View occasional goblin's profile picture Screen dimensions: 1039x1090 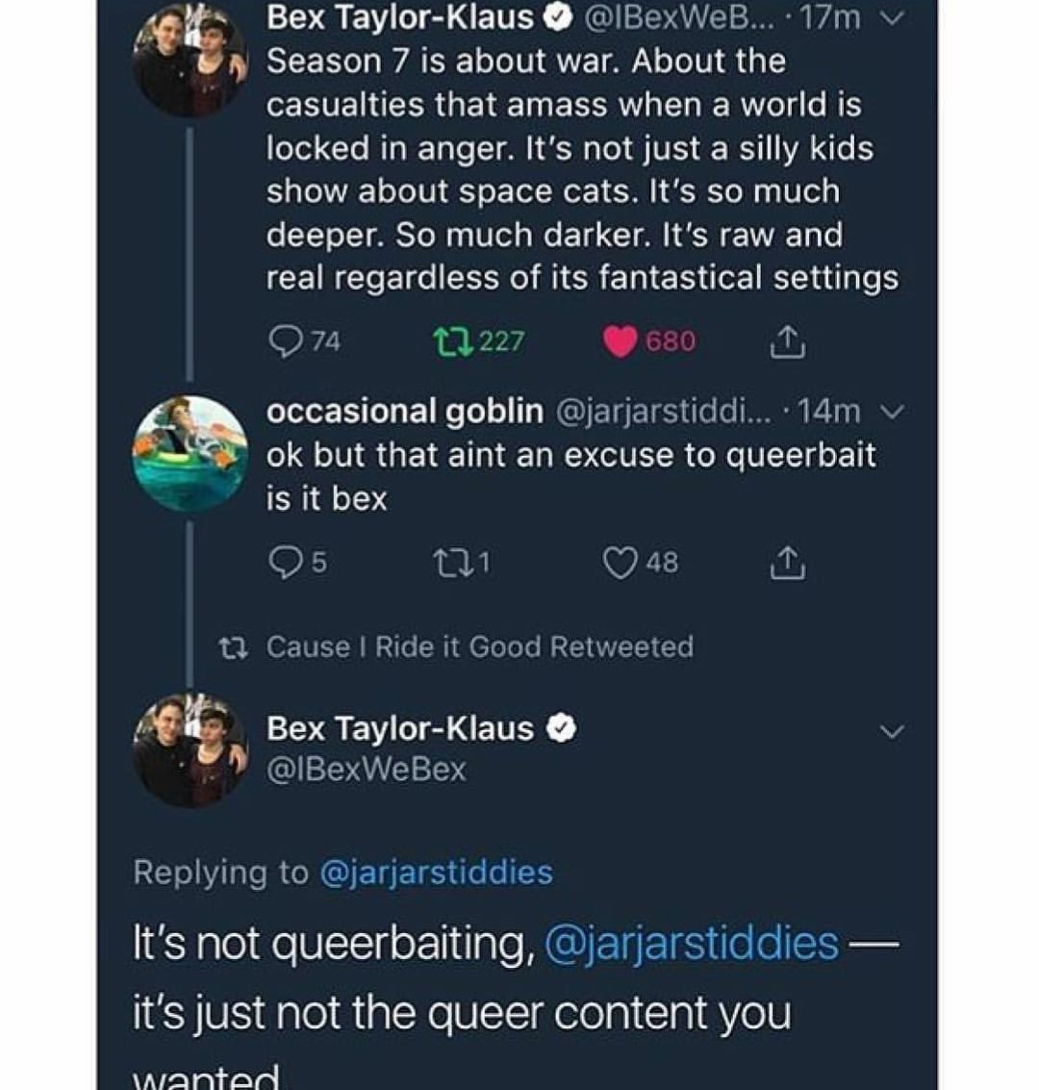tap(190, 452)
